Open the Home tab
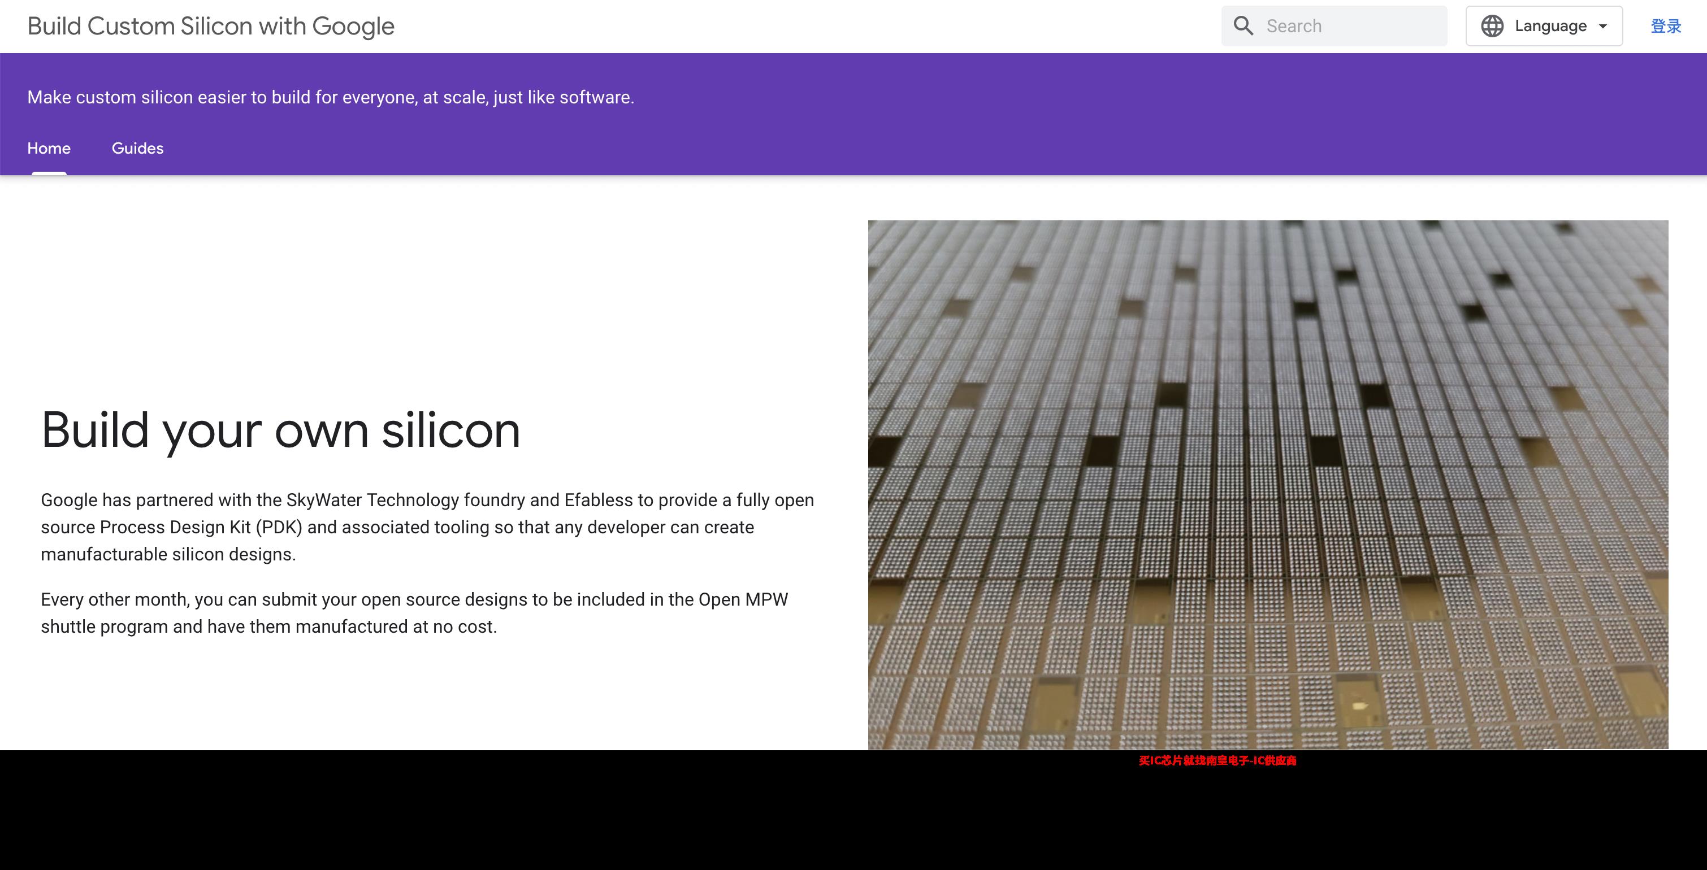 point(49,149)
